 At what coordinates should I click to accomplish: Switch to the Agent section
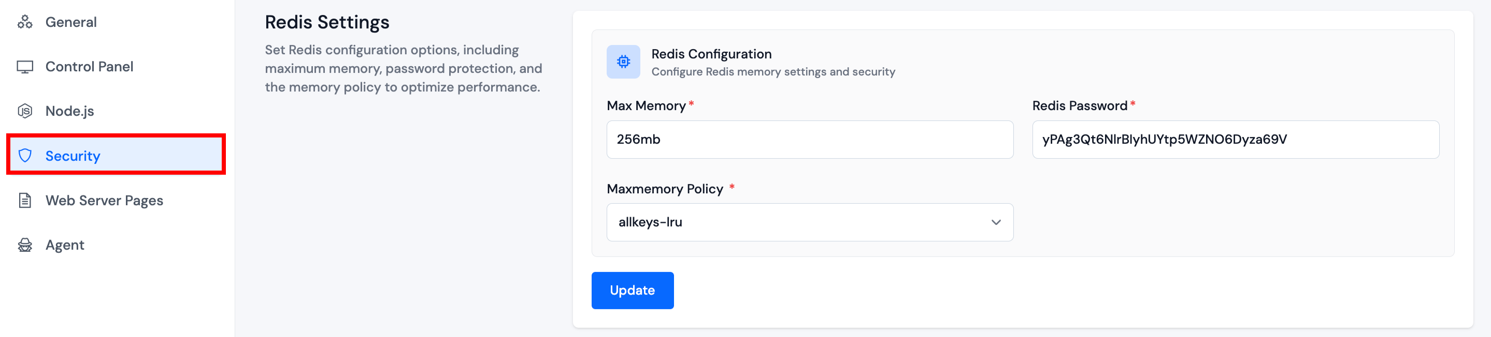tap(65, 245)
